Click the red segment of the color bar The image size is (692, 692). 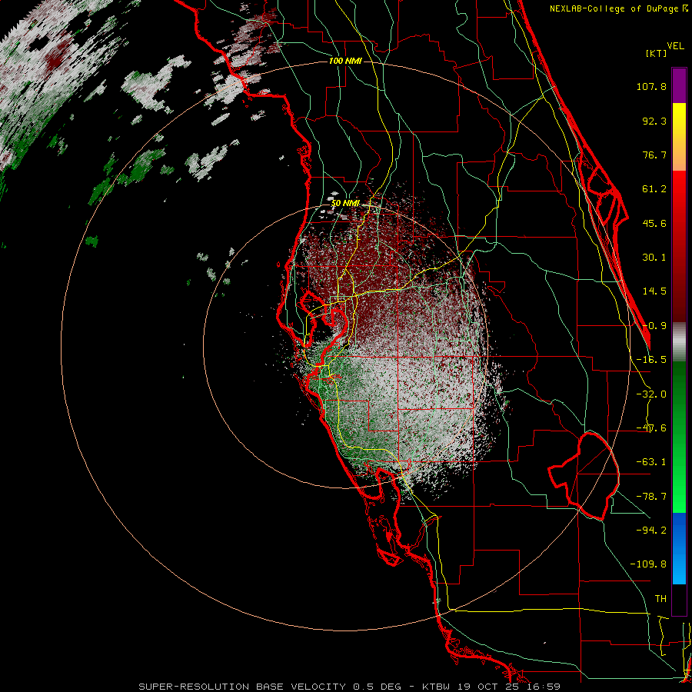(679, 246)
